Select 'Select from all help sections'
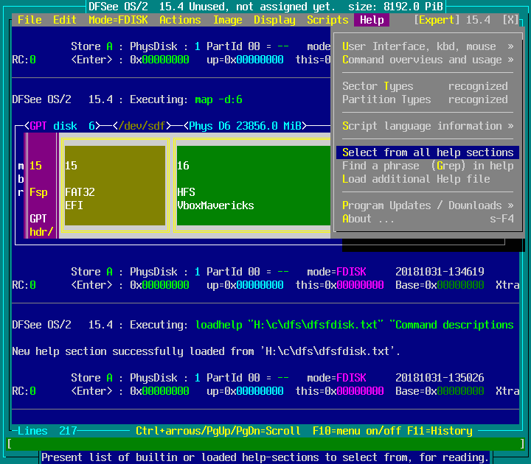This screenshot has height=464, width=531. tap(428, 152)
